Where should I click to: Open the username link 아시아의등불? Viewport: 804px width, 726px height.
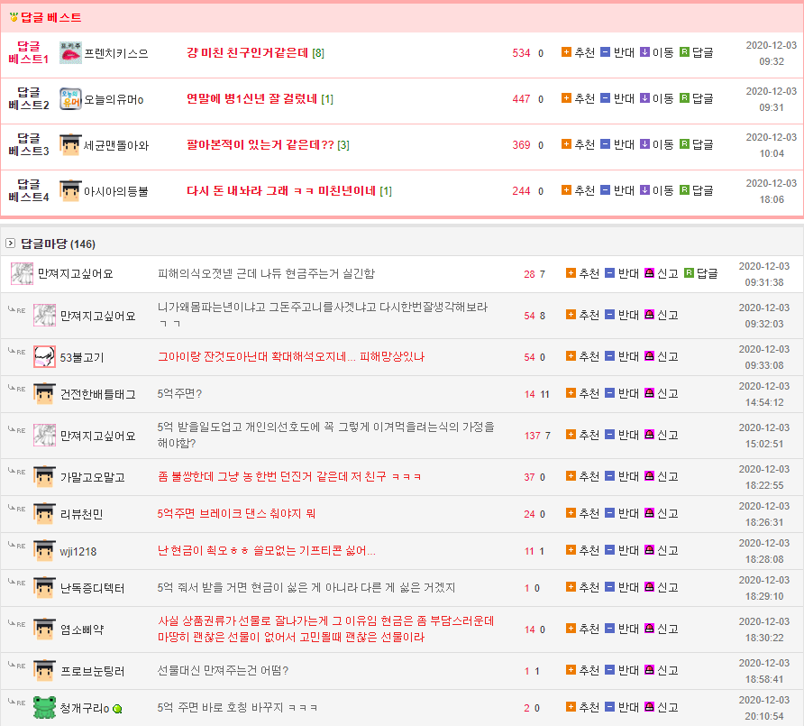[x=116, y=191]
